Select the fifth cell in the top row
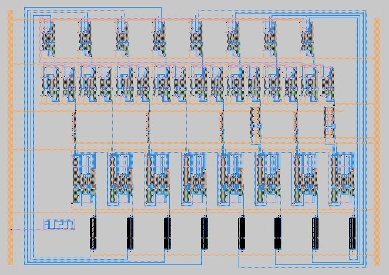Viewport: 389px width, 275px height. coord(196,36)
